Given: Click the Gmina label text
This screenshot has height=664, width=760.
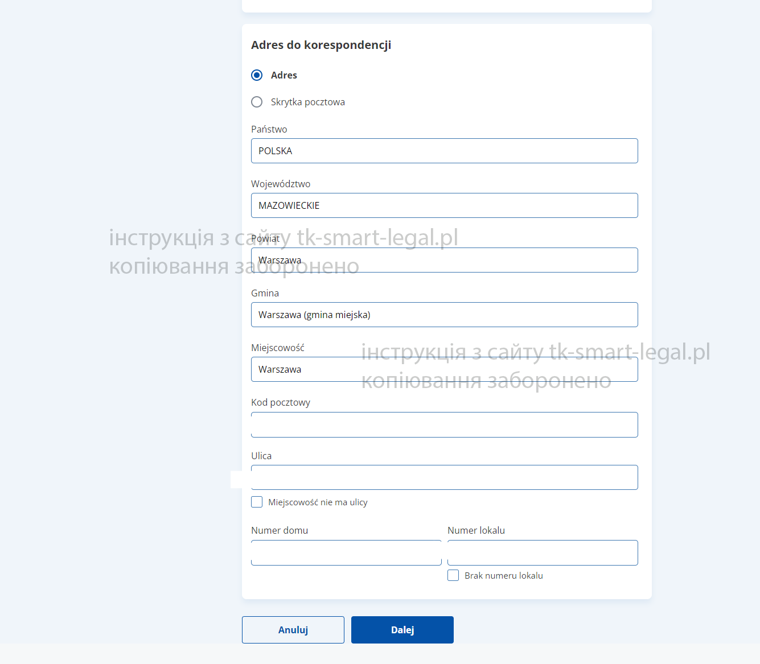Looking at the screenshot, I should (x=265, y=293).
